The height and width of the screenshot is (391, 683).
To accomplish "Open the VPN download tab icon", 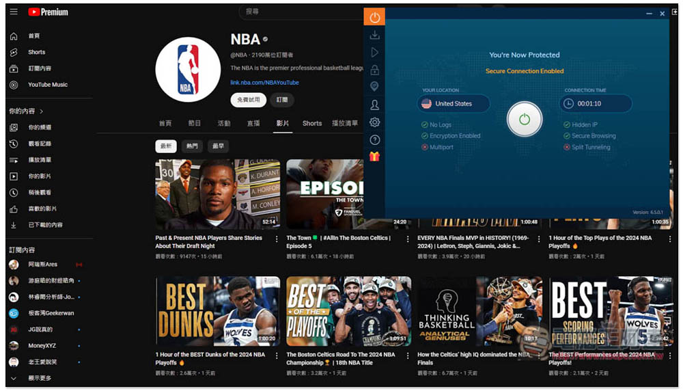I will [374, 35].
